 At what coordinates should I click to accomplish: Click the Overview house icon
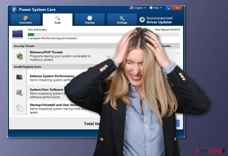point(26,18)
